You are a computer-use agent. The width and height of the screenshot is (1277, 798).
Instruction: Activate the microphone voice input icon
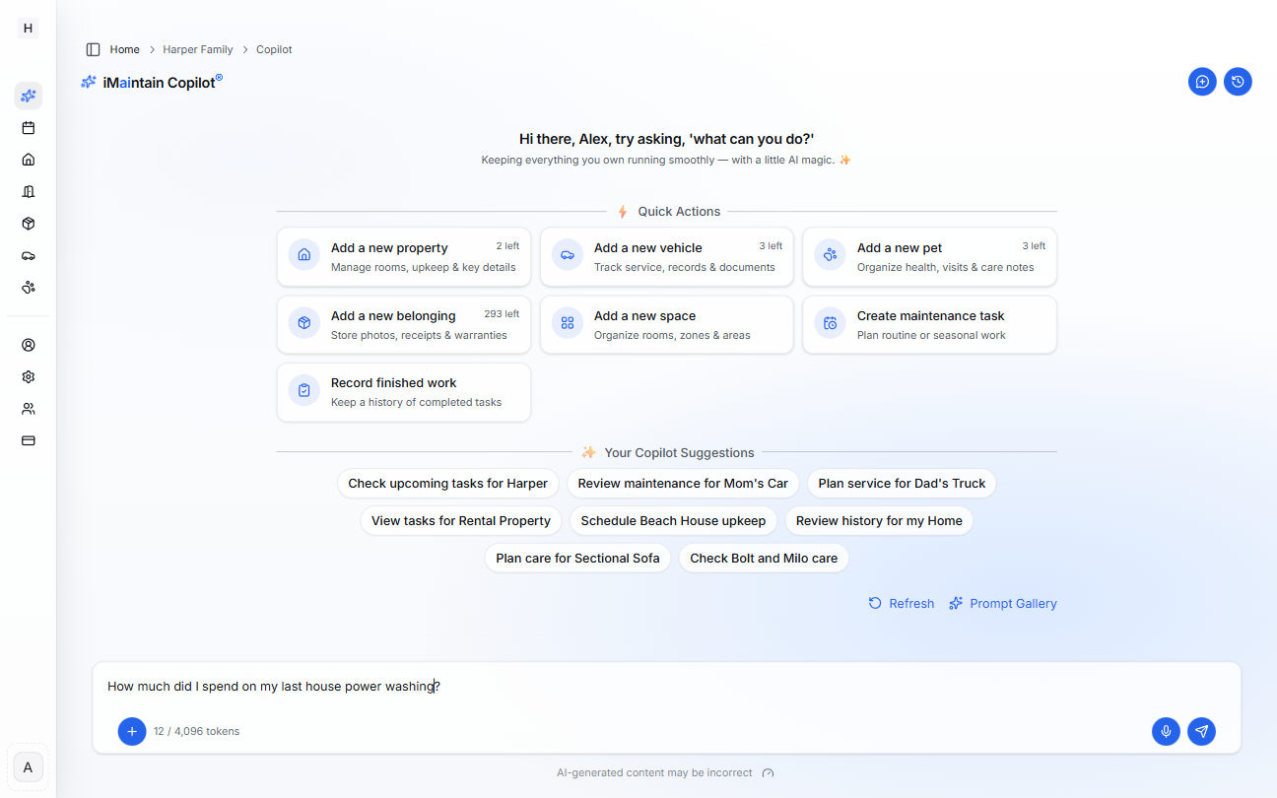pyautogui.click(x=1166, y=731)
